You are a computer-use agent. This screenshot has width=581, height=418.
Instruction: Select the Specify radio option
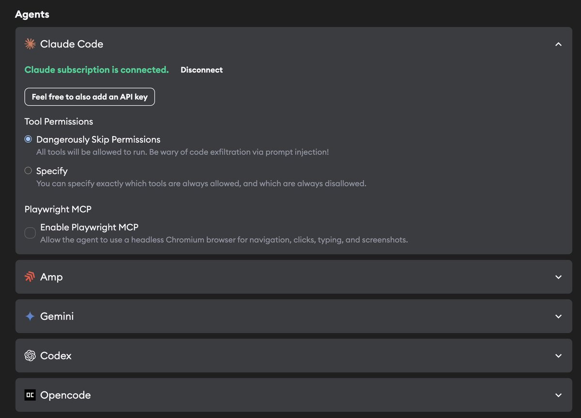[28, 170]
